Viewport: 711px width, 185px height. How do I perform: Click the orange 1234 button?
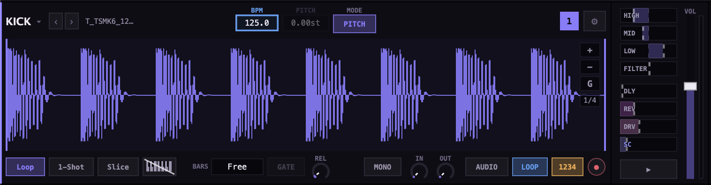tap(567, 167)
